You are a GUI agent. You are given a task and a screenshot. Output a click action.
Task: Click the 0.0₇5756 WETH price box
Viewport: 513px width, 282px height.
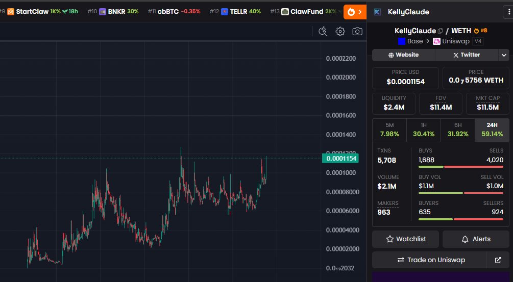(476, 78)
